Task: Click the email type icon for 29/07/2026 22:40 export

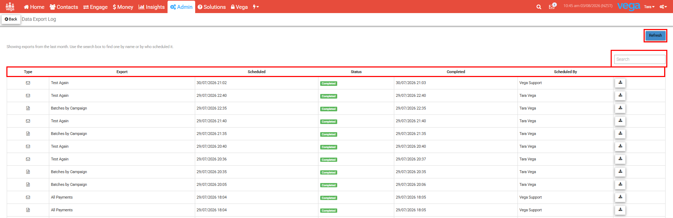Action: click(28, 96)
